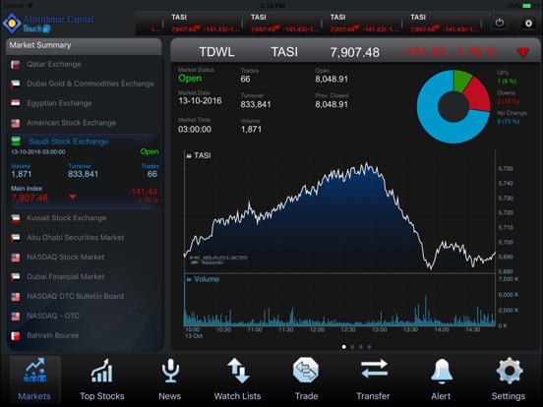Select NASDAQ - OTC market
This screenshot has height=407, width=543.
[83, 316]
